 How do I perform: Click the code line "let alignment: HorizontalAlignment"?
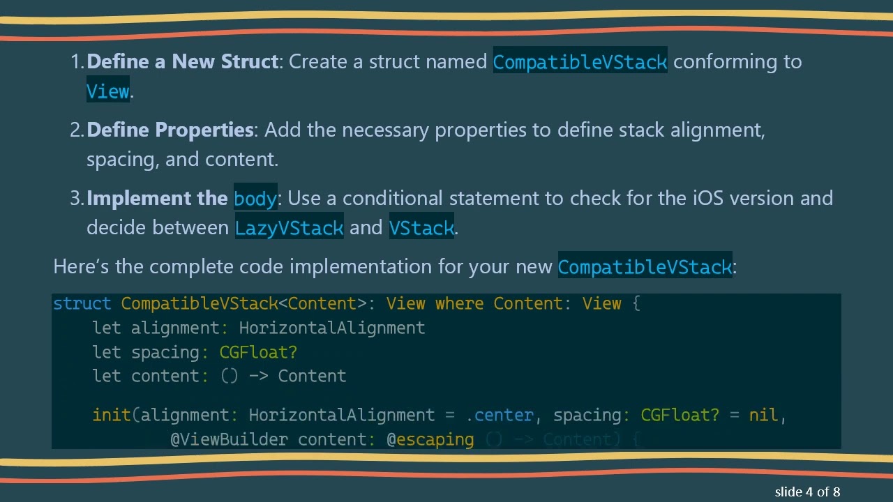258,328
